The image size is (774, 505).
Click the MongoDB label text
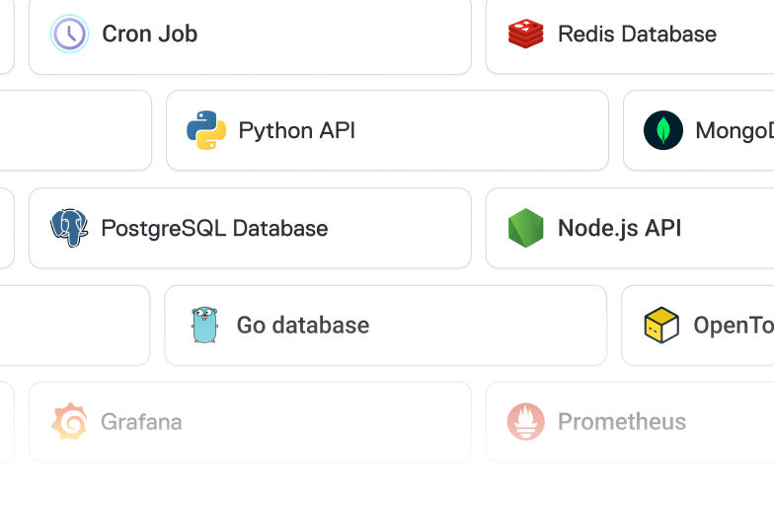click(x=735, y=130)
